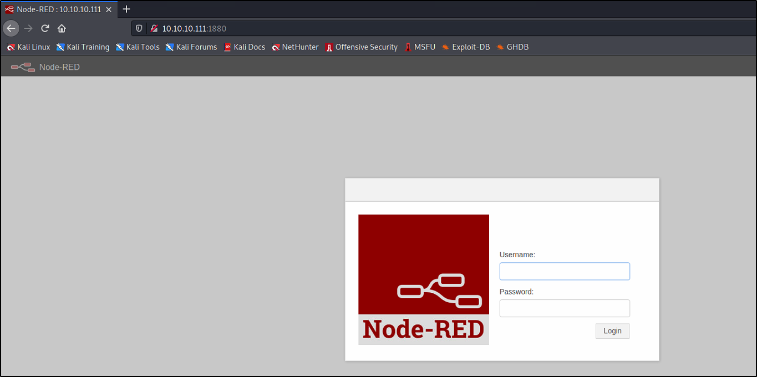Open the GHDB bookmark
The height and width of the screenshot is (377, 757).
click(x=512, y=47)
